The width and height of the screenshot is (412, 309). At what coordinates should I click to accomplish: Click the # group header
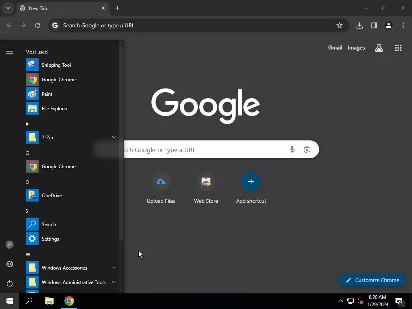click(27, 124)
